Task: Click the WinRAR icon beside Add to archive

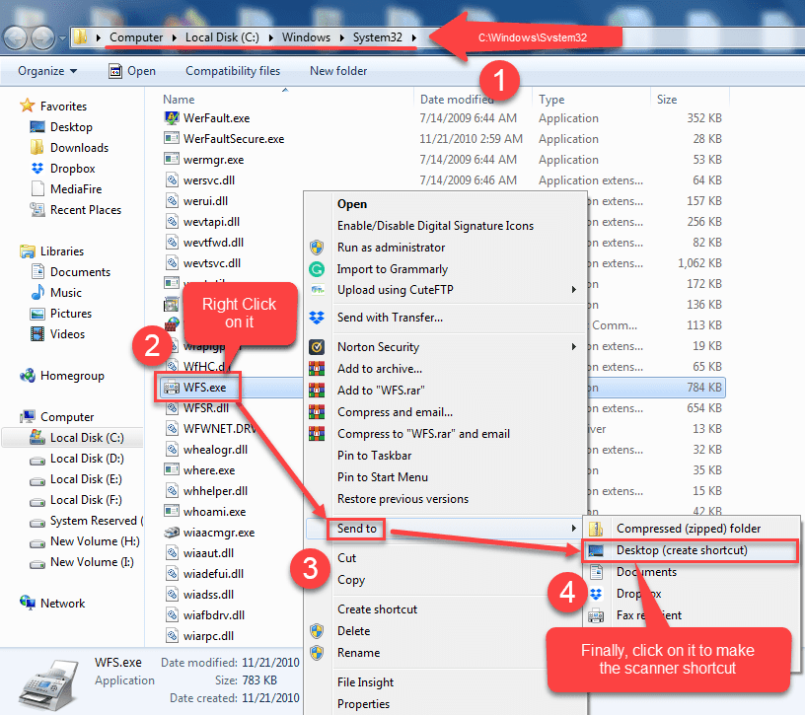Action: (x=317, y=368)
